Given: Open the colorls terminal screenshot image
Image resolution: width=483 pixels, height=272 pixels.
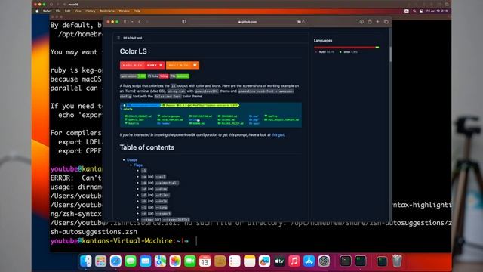Looking at the screenshot, I should [211, 115].
